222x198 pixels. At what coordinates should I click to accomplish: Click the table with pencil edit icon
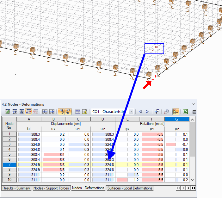pos(85,112)
